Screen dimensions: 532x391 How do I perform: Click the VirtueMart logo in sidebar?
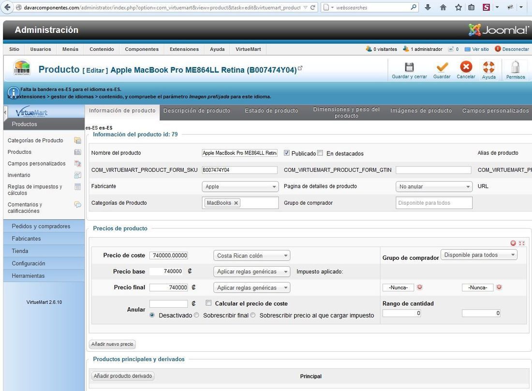tap(31, 111)
